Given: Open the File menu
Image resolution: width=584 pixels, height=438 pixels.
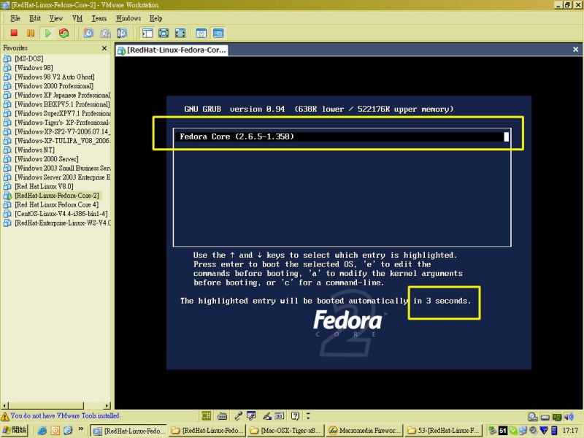Looking at the screenshot, I should click(x=15, y=18).
